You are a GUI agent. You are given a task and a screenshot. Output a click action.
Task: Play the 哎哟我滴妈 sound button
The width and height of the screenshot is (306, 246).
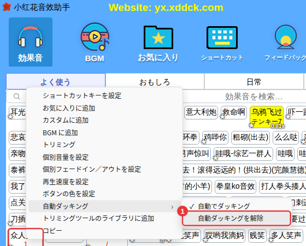point(225,236)
